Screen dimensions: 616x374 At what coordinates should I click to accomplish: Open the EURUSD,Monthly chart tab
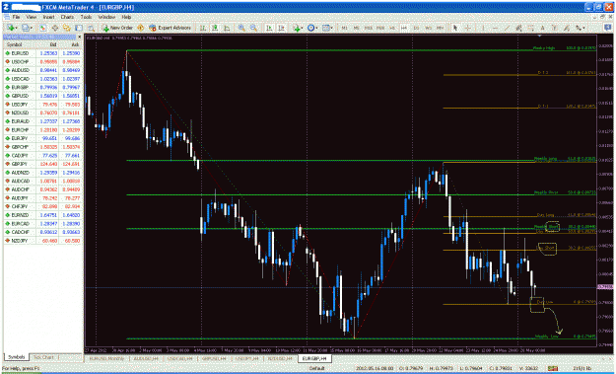(106, 358)
